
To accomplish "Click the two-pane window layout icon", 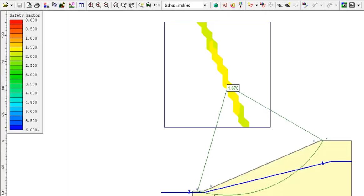I will click(x=81, y=5).
